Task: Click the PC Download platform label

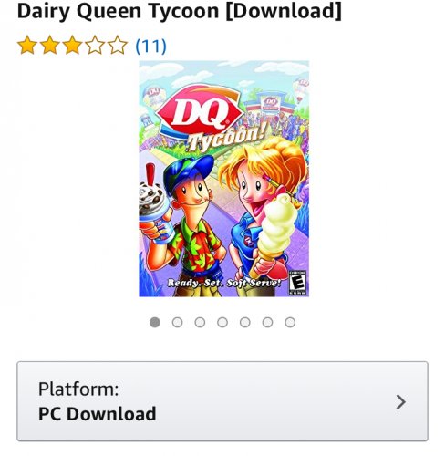Action: (97, 414)
